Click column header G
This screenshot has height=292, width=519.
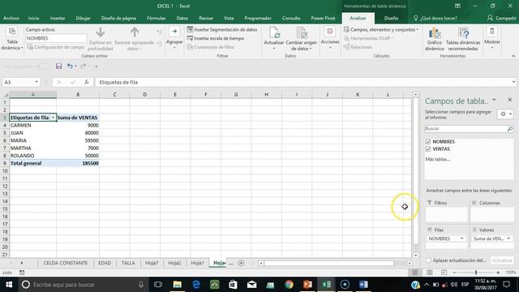click(236, 95)
